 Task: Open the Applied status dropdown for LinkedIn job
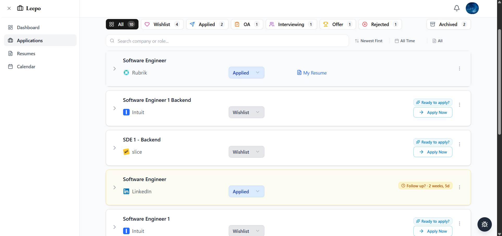tap(246, 191)
